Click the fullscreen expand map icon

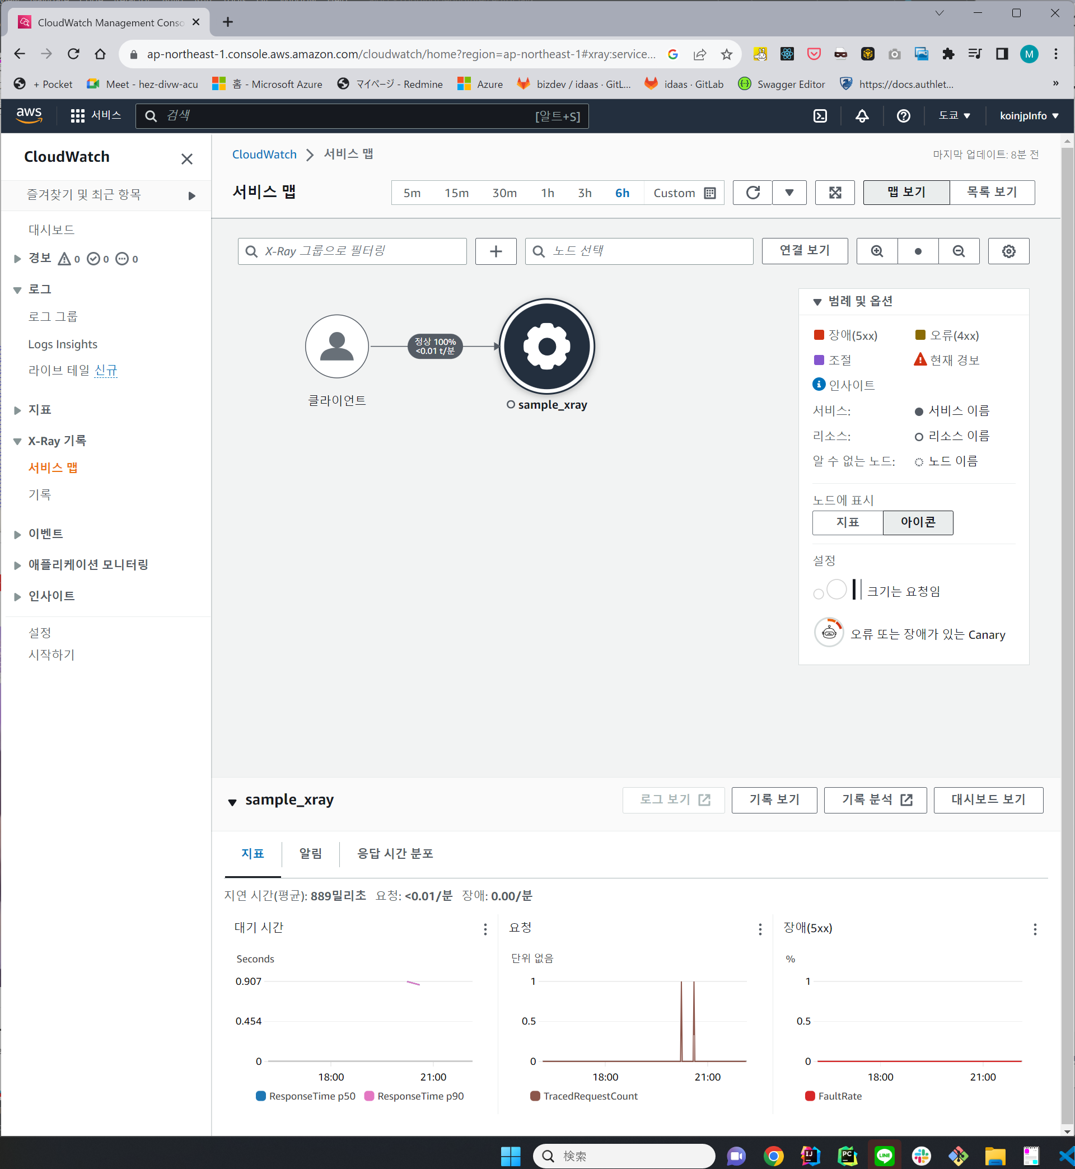click(834, 193)
